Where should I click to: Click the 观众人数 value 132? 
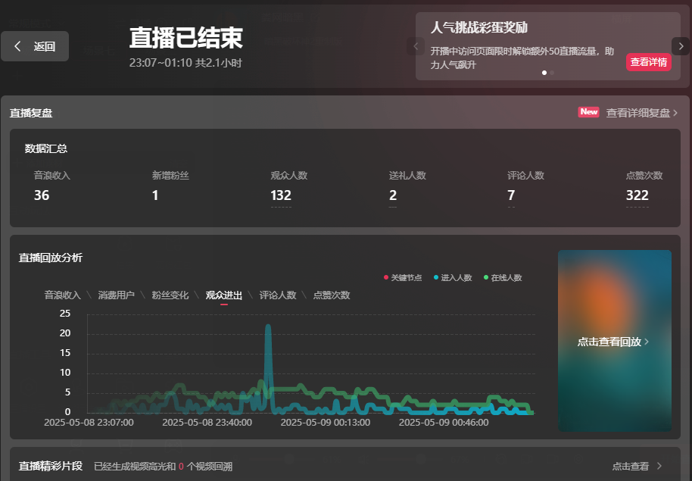pyautogui.click(x=281, y=195)
